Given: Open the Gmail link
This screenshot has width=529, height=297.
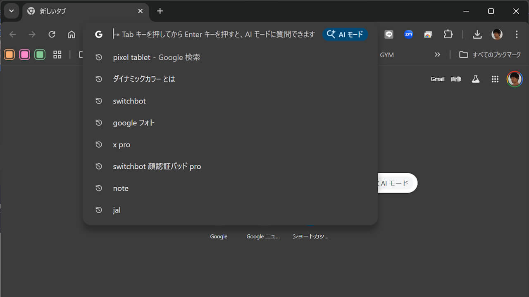Looking at the screenshot, I should point(437,79).
